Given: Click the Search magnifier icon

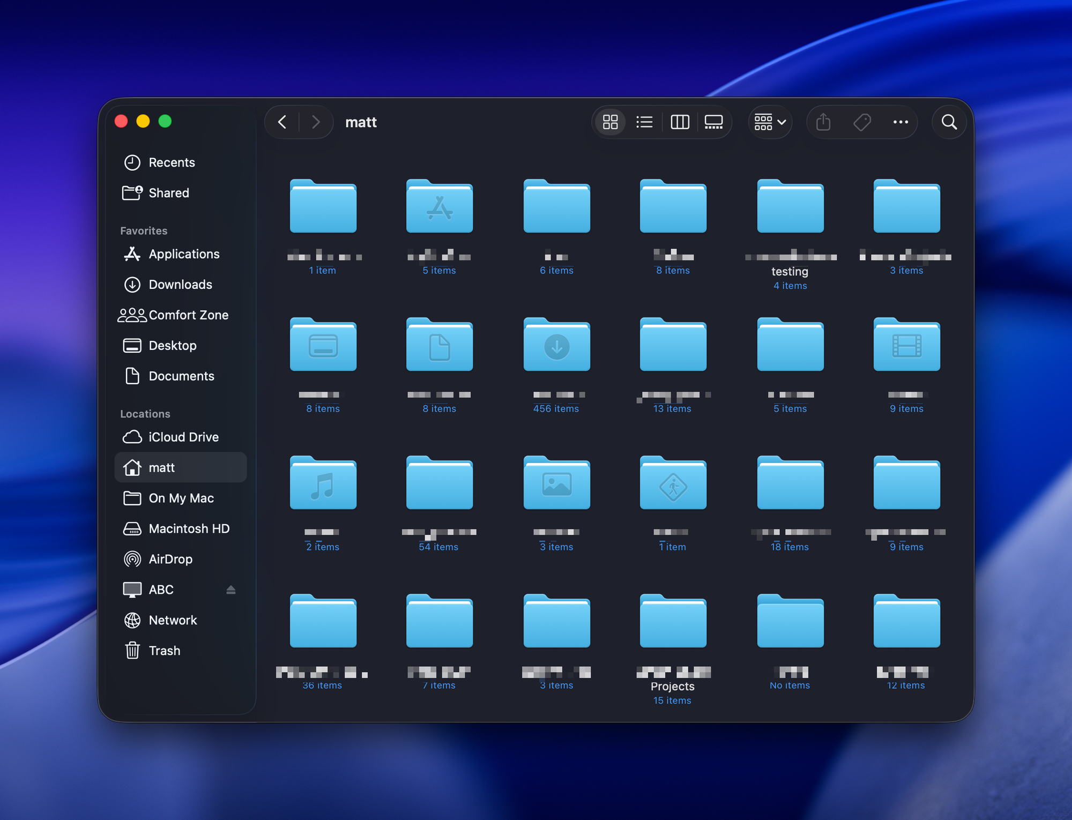Looking at the screenshot, I should tap(949, 122).
